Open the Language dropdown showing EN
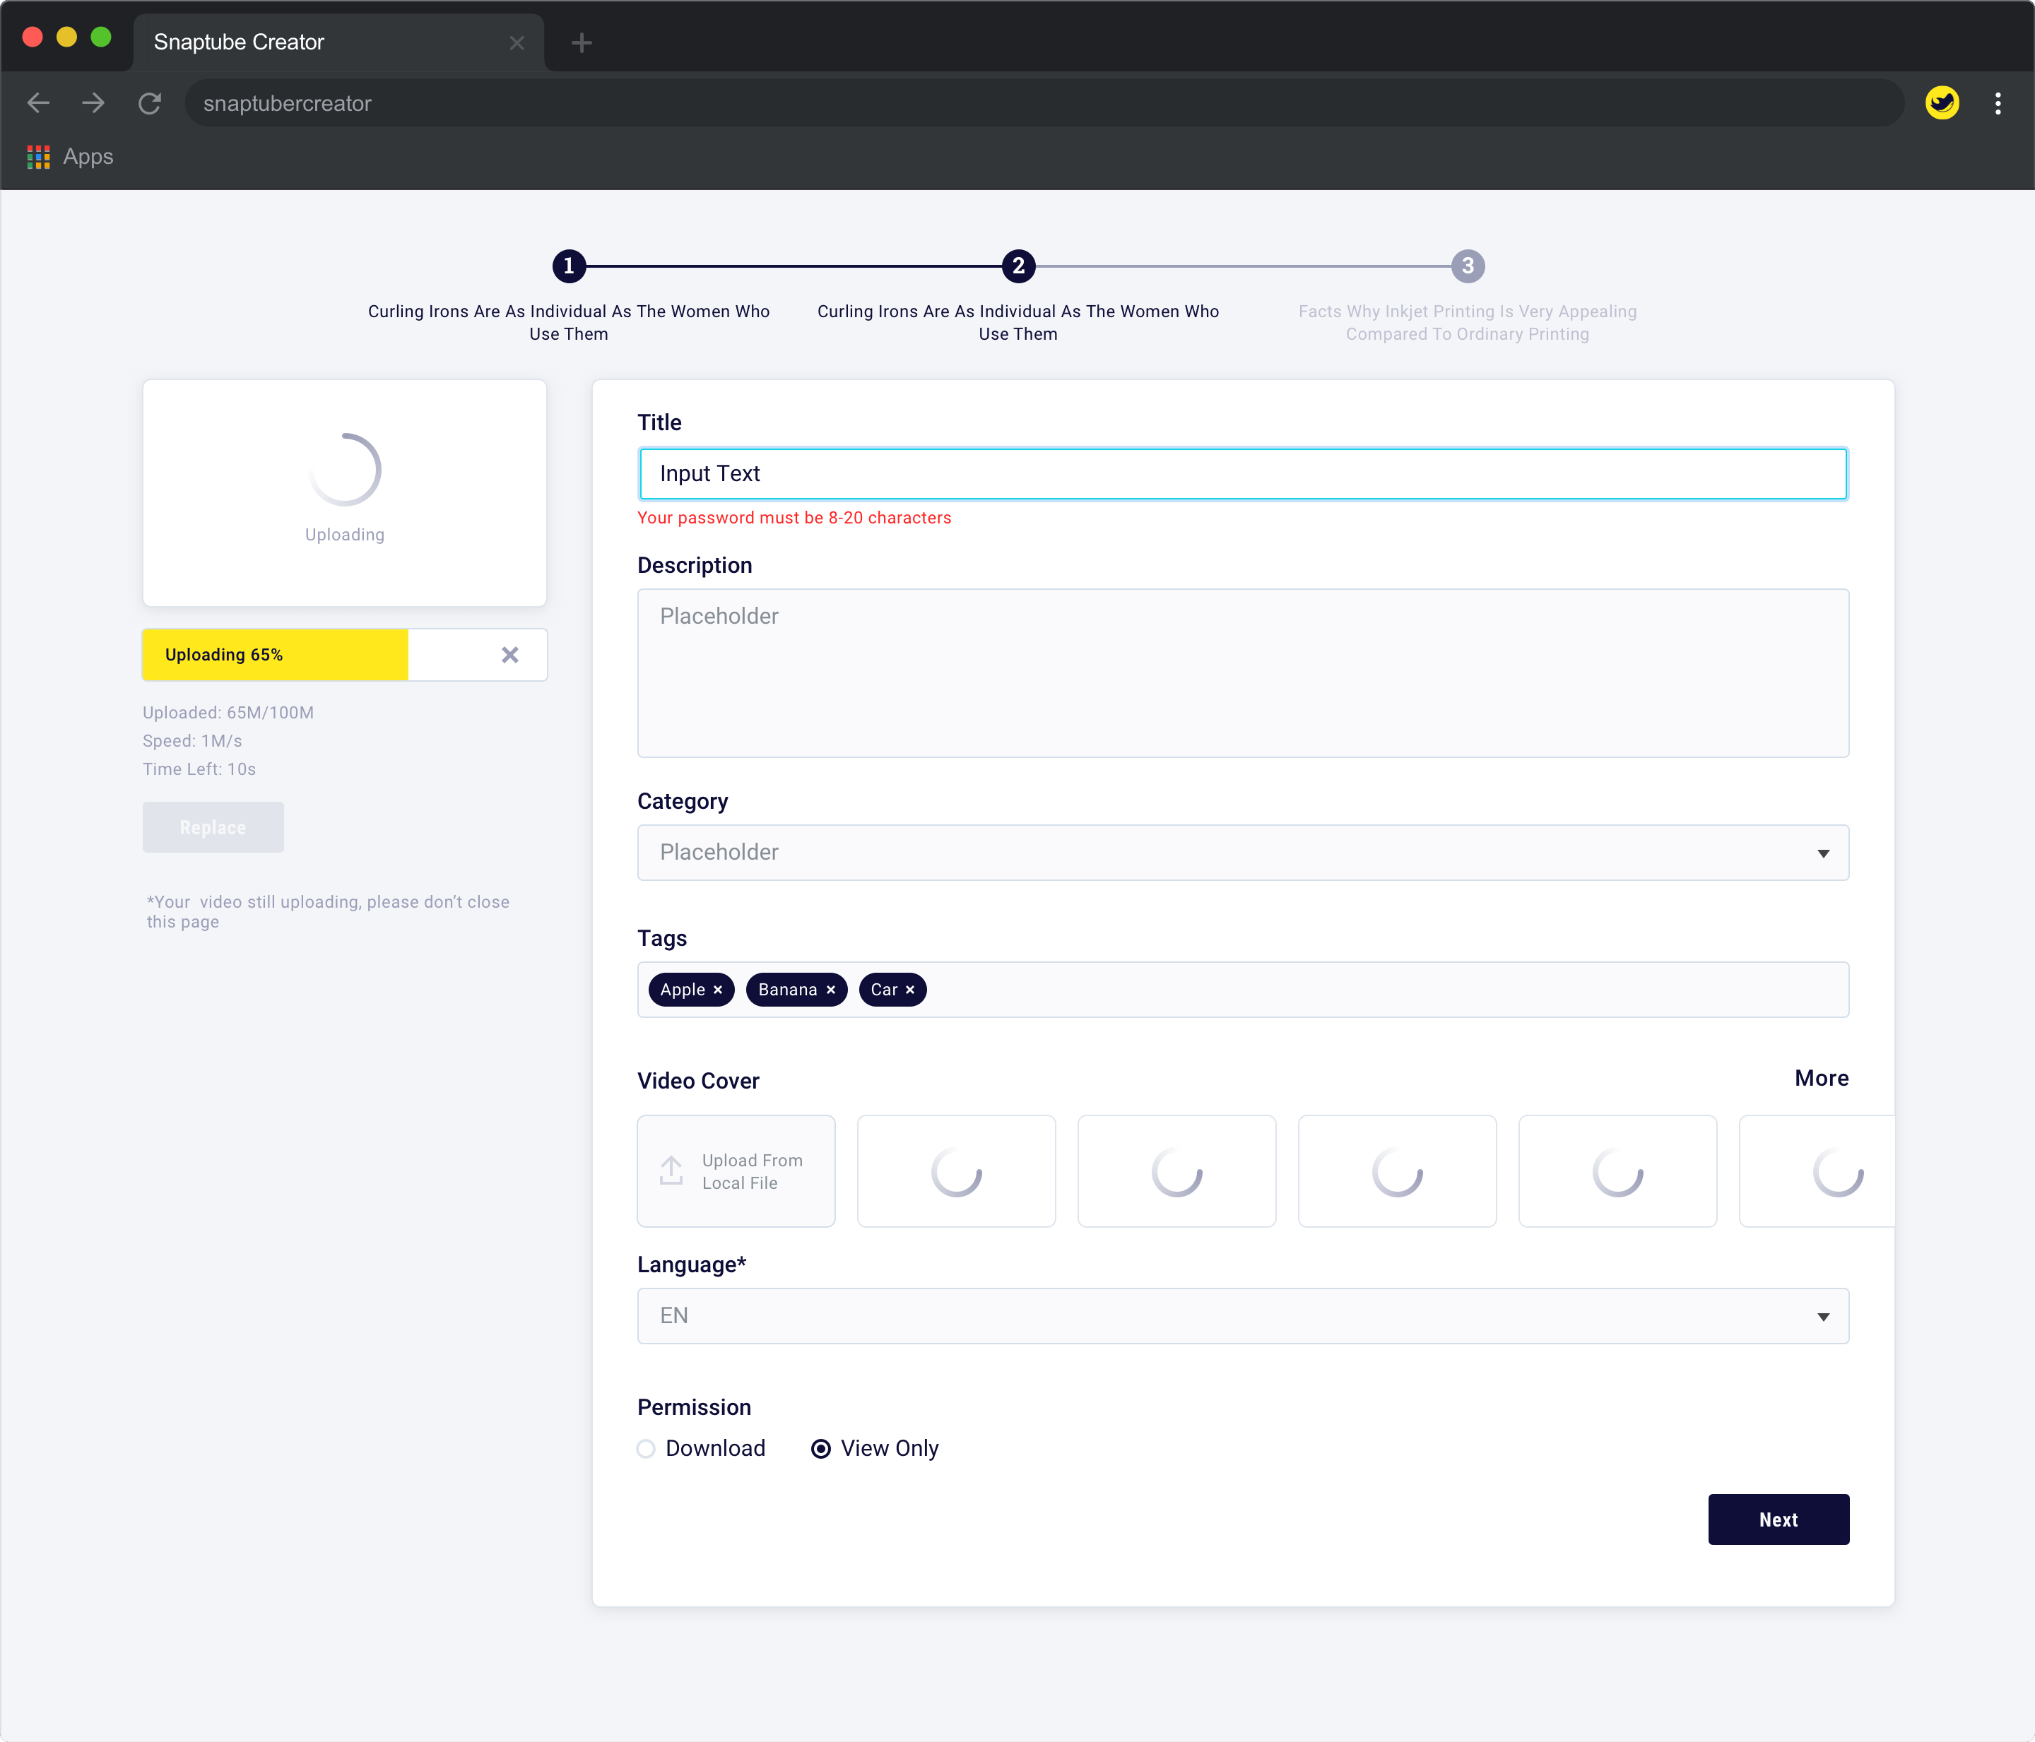The height and width of the screenshot is (1742, 2035). coord(1242,1316)
